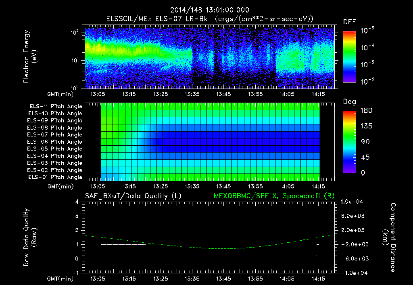Select the ELS-04 Pitch Angle row label
Screen dimensions: 413x285
(55, 156)
